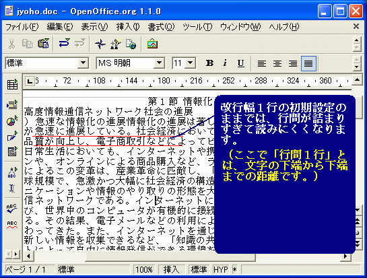
Task: Toggle Italic formatting button
Action: (225, 63)
